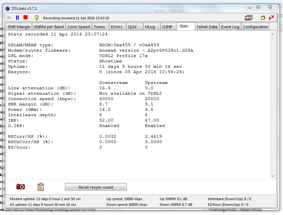Screen dimensions: 283x215
Task: Select the Conn Speed tab
Action: tap(79, 27)
